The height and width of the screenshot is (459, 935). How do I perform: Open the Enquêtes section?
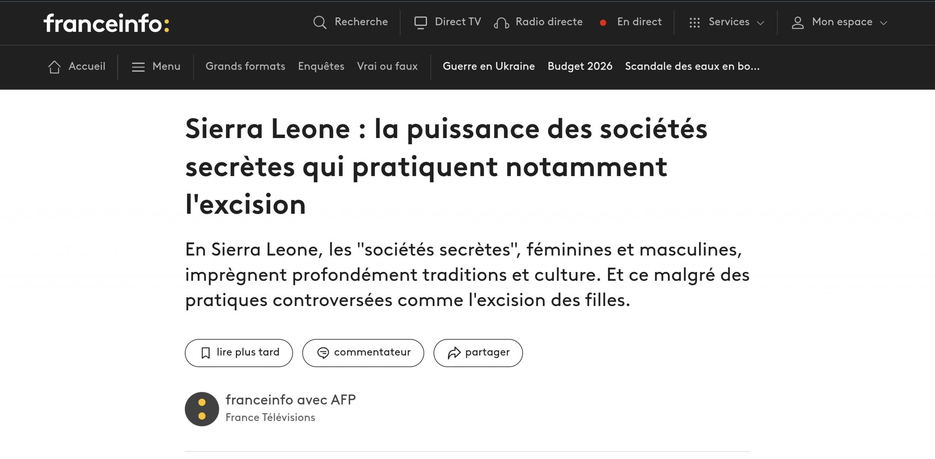point(321,66)
